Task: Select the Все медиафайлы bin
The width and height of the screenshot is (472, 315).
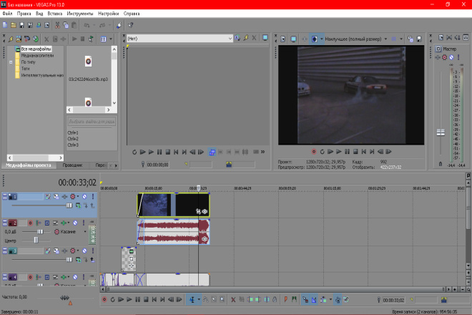Action: tap(36, 49)
